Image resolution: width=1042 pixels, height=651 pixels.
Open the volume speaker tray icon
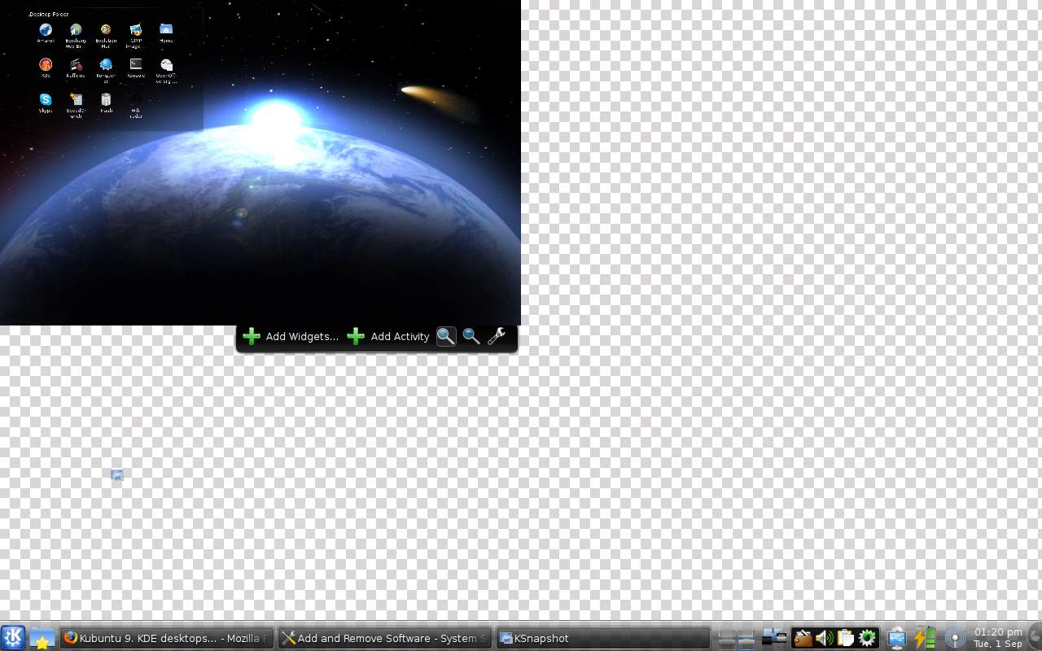824,639
